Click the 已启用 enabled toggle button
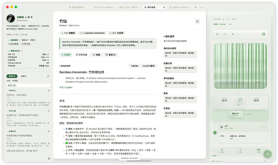Image resolution: width=278 pixels, height=165 pixels. [66, 55]
